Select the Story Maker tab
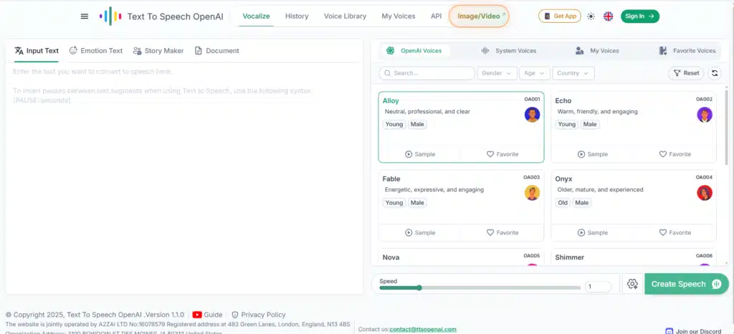This screenshot has height=334, width=734. point(158,50)
